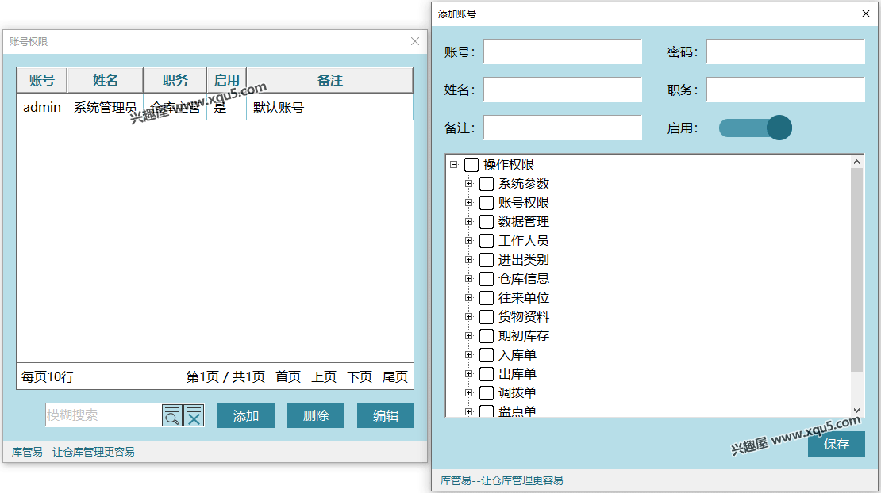
Task: Close the 添加账号 window
Action: coord(866,13)
